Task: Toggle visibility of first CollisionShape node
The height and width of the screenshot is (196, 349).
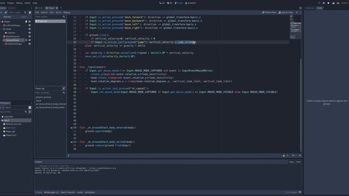Action: (x=29, y=26)
